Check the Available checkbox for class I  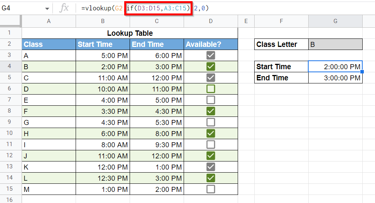pos(211,145)
